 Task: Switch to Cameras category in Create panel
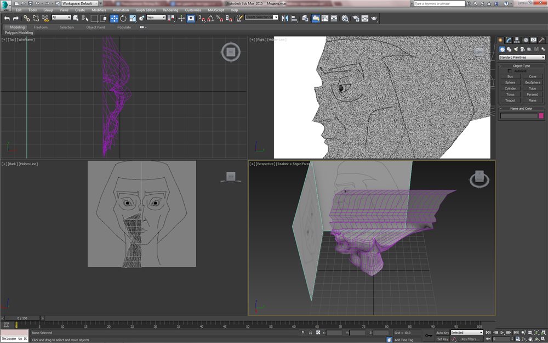click(523, 49)
